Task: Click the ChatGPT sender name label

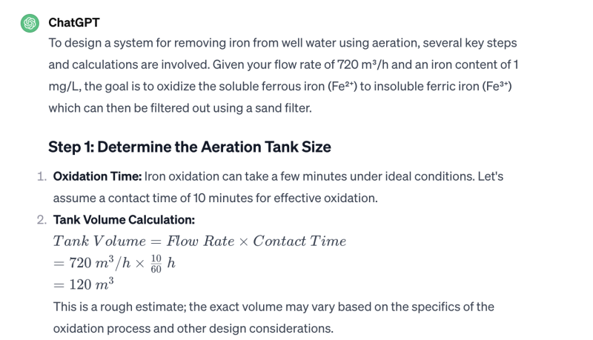Action: tap(74, 23)
